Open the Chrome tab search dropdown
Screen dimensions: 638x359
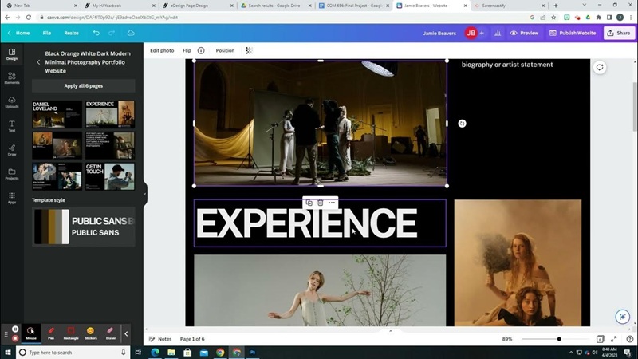pyautogui.click(x=585, y=6)
